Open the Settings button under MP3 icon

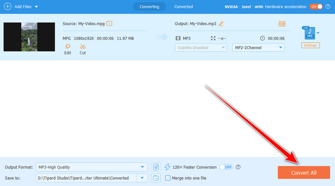pos(310,45)
